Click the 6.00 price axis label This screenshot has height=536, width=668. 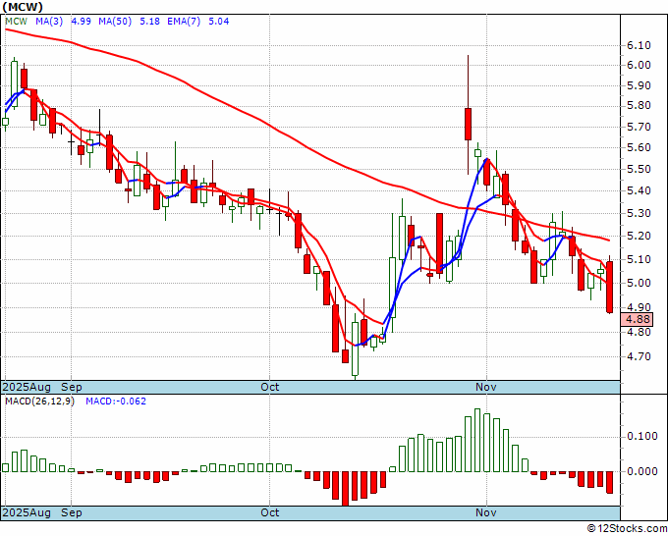click(639, 65)
